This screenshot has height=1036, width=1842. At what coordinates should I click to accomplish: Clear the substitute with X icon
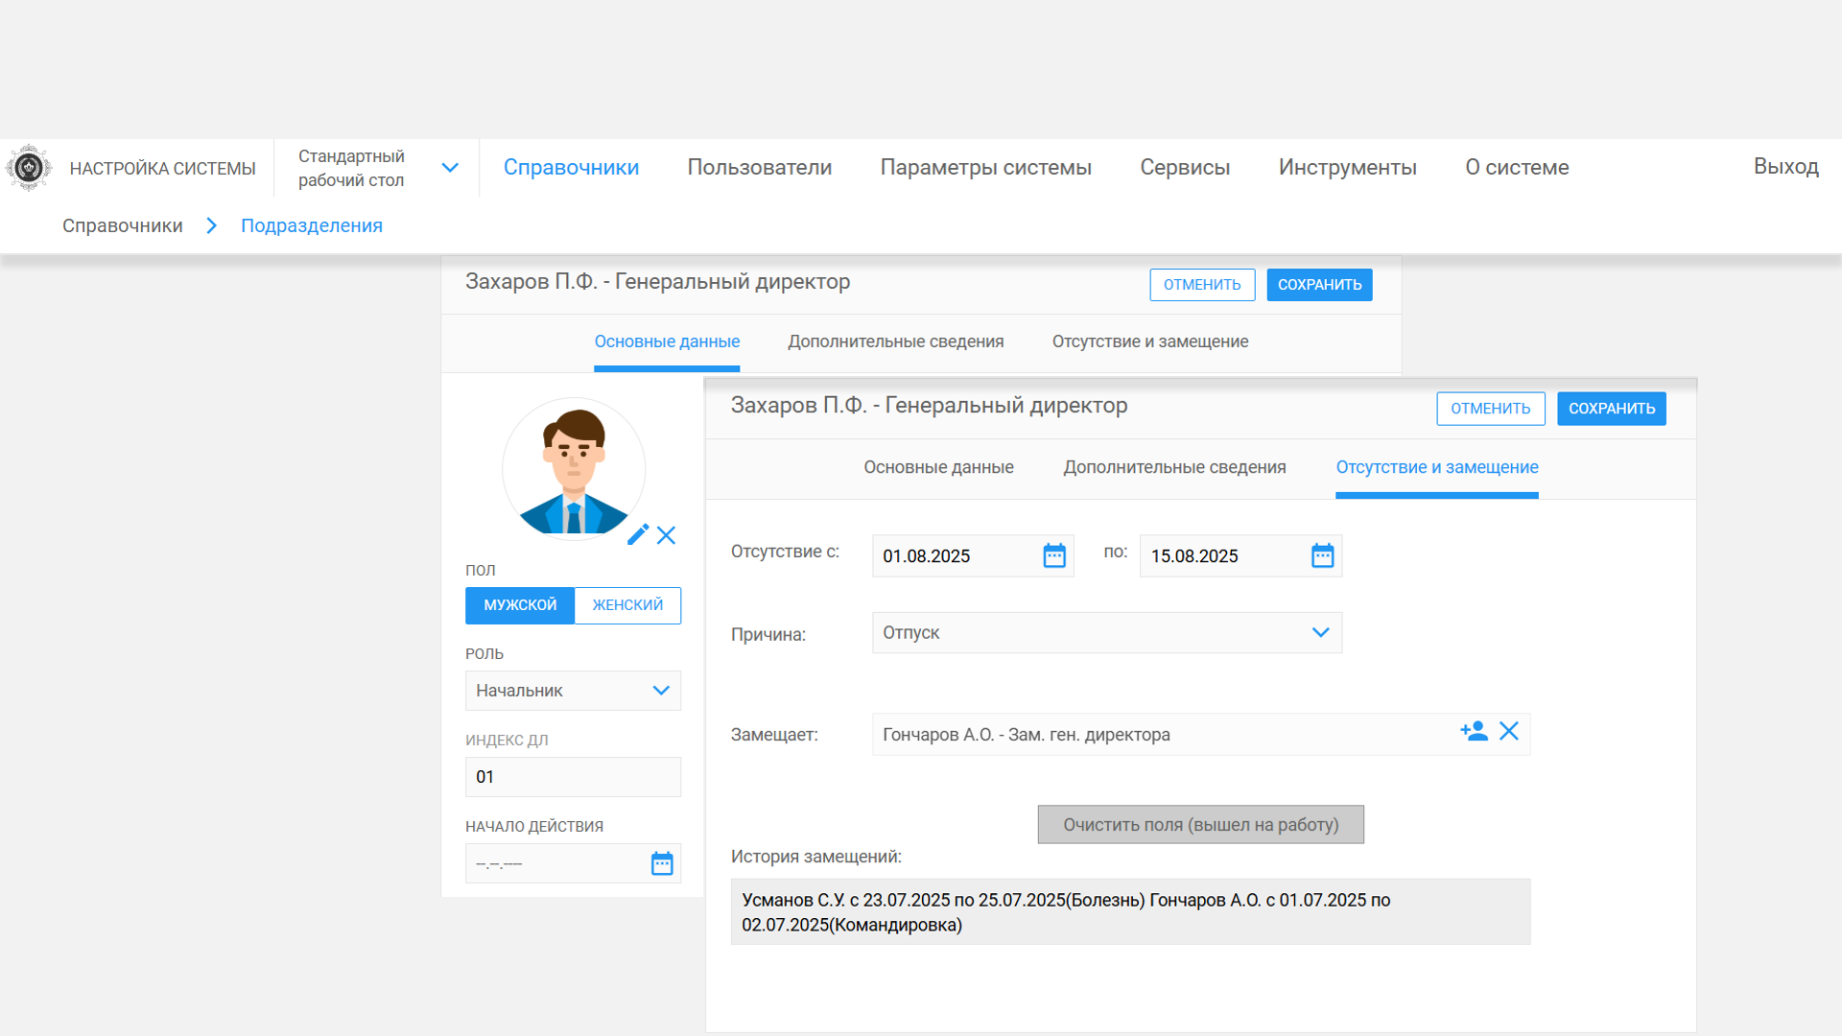[1509, 732]
